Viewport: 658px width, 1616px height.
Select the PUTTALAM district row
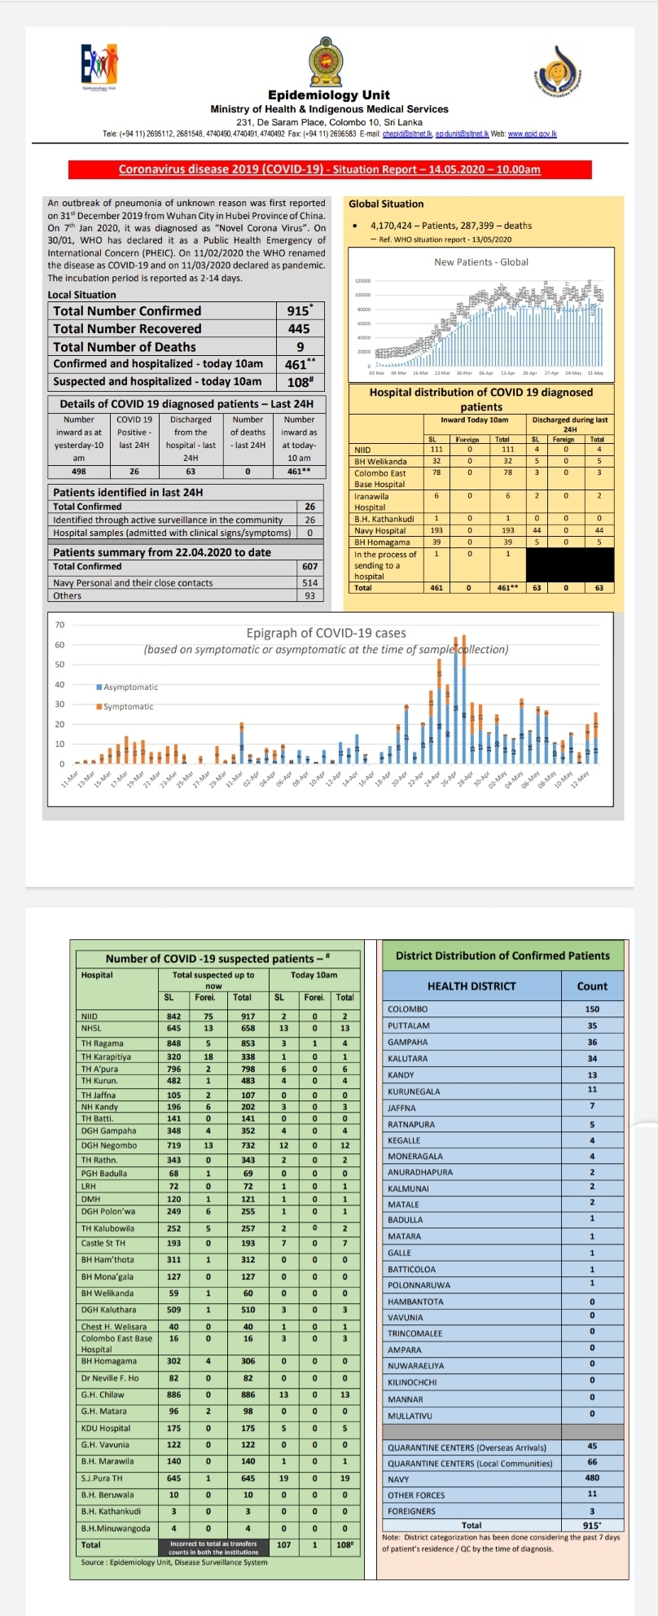tap(502, 1025)
